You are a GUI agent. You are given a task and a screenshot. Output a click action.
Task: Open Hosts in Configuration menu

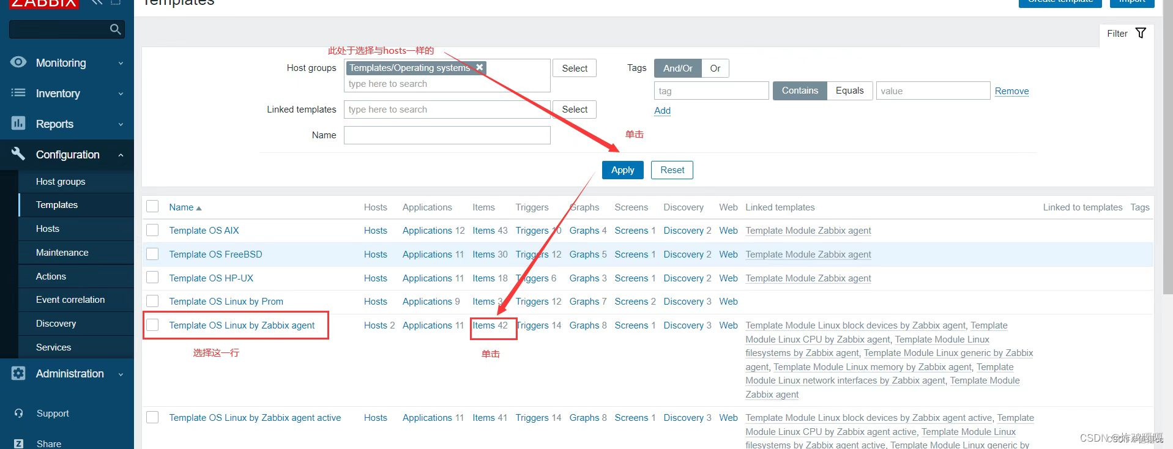coord(48,228)
